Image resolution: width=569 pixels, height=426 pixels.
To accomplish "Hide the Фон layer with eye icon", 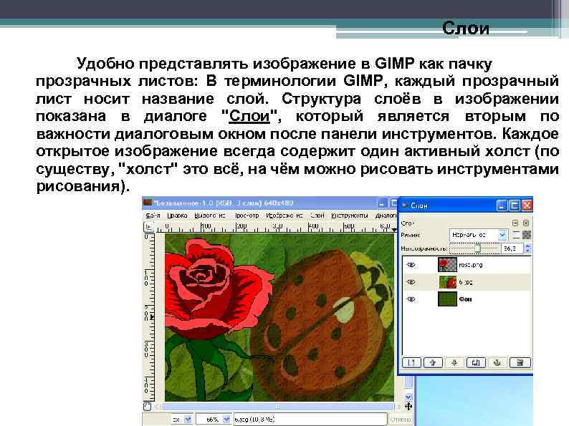I will pos(411,299).
